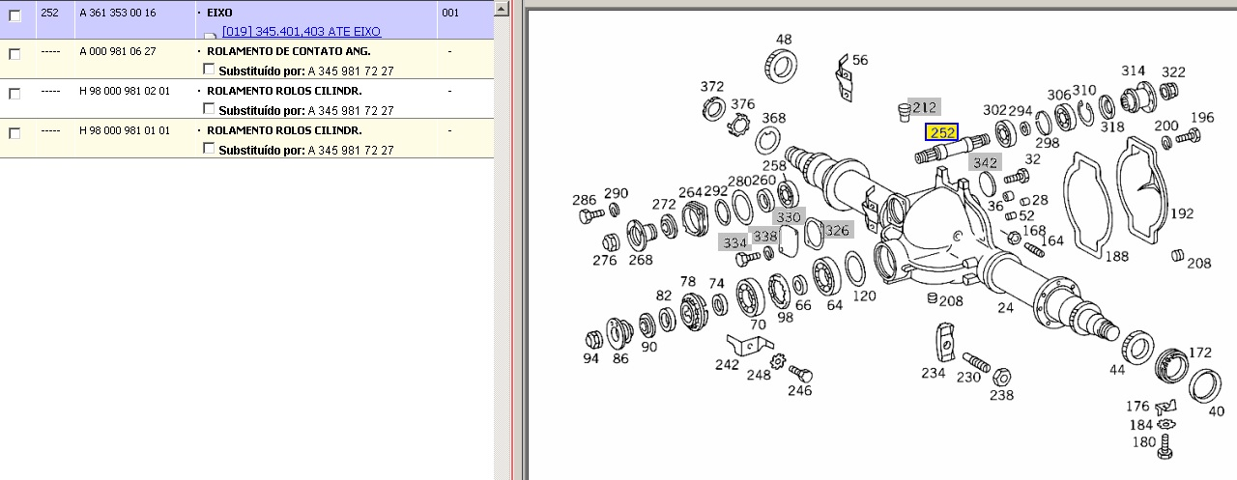This screenshot has width=1237, height=480.
Task: Tick checkbox for part H 98 000 981 01 01
Action: (x=14, y=133)
